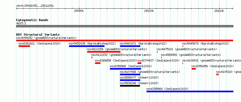This screenshot has height=102, width=241.
Task: Open nsv5452438 (ByrskaBishop2022) label
Action: pos(92,43)
